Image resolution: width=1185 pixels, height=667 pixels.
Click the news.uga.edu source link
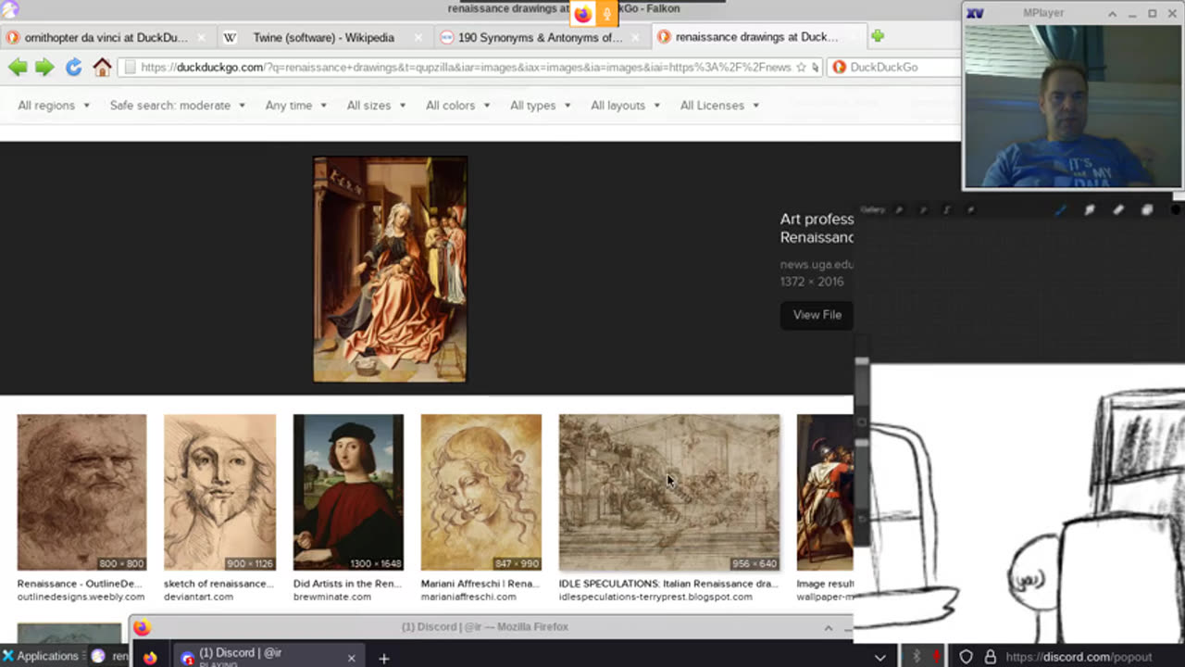[x=817, y=264]
